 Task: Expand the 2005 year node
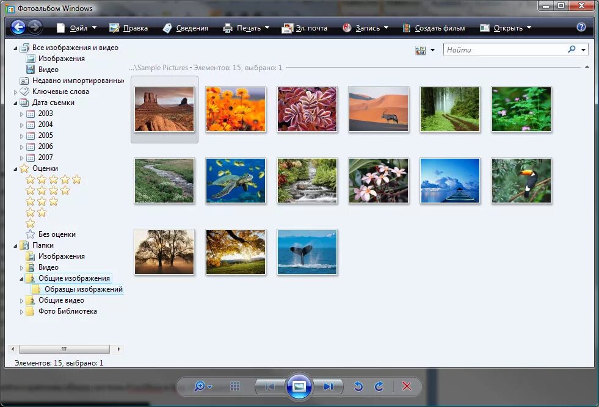point(21,136)
